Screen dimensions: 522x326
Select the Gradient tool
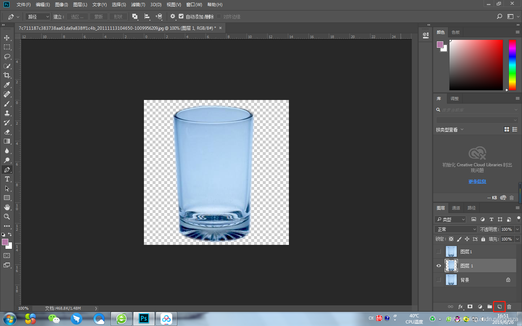click(7, 141)
